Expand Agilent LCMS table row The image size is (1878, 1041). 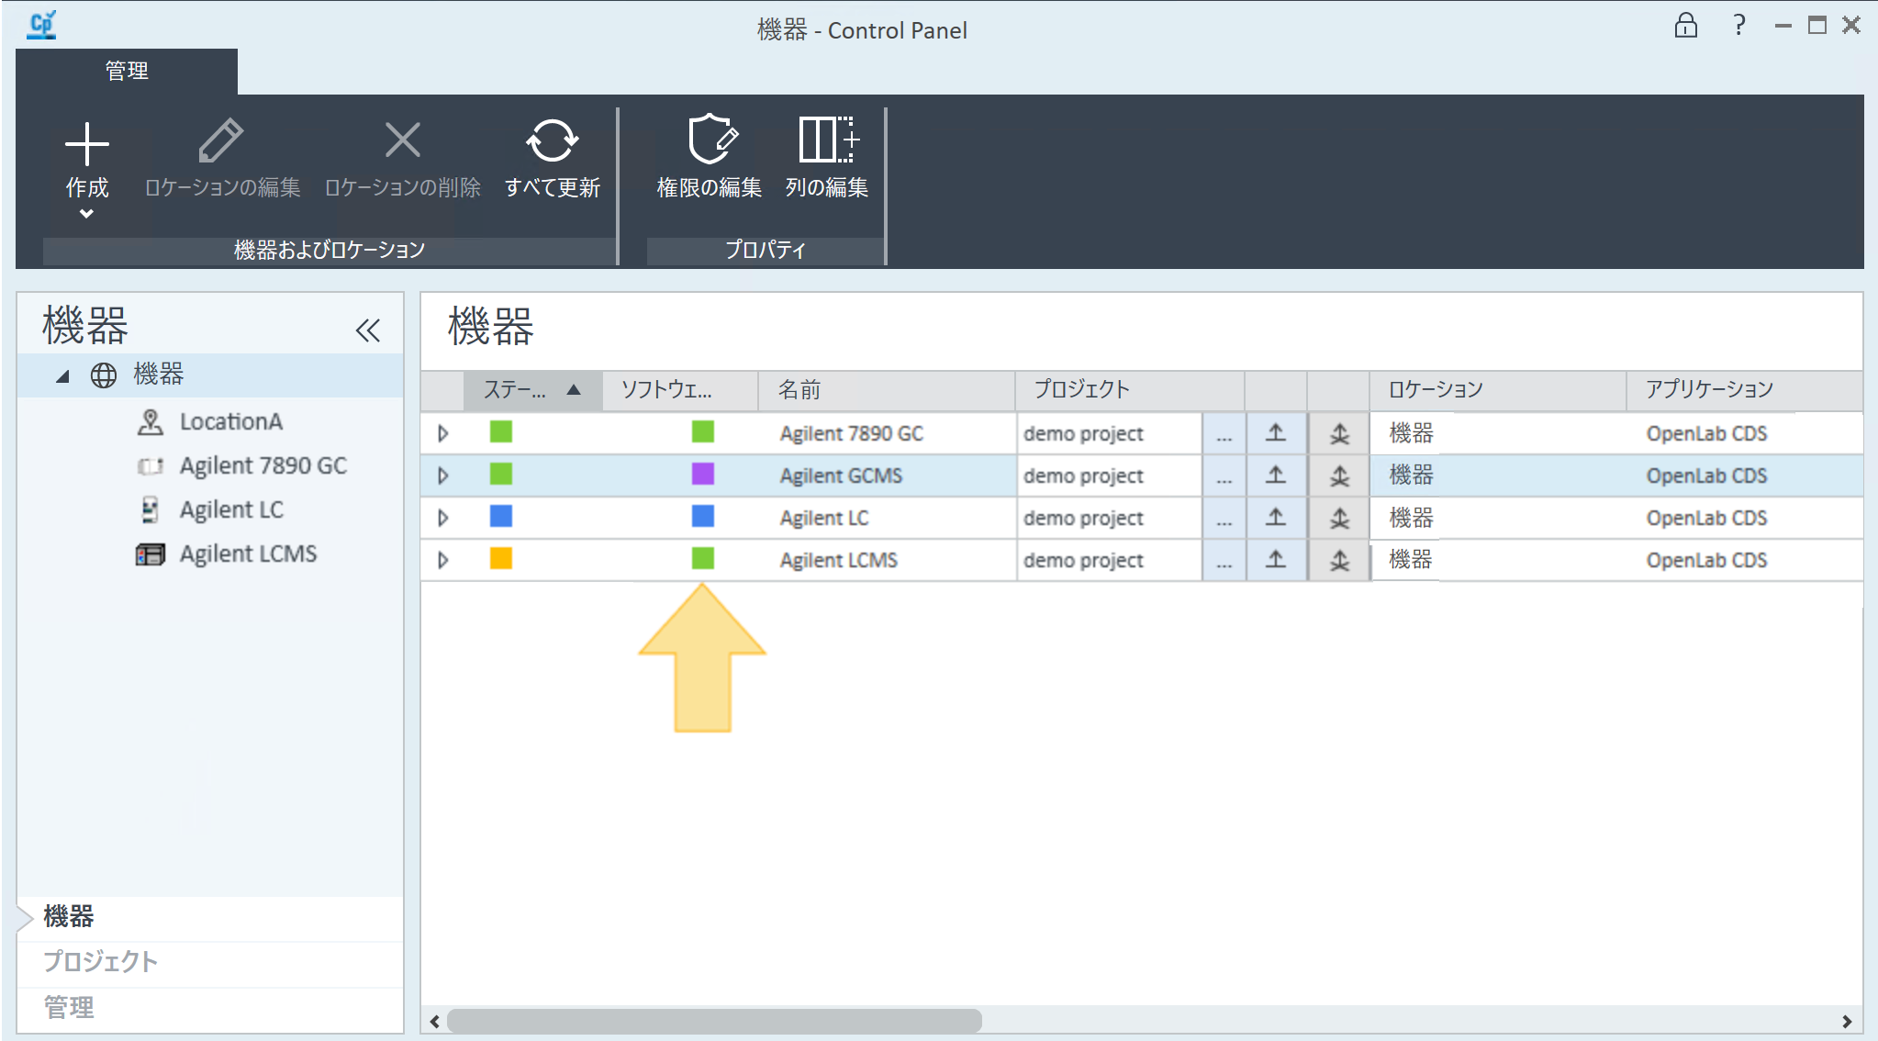[x=443, y=560]
